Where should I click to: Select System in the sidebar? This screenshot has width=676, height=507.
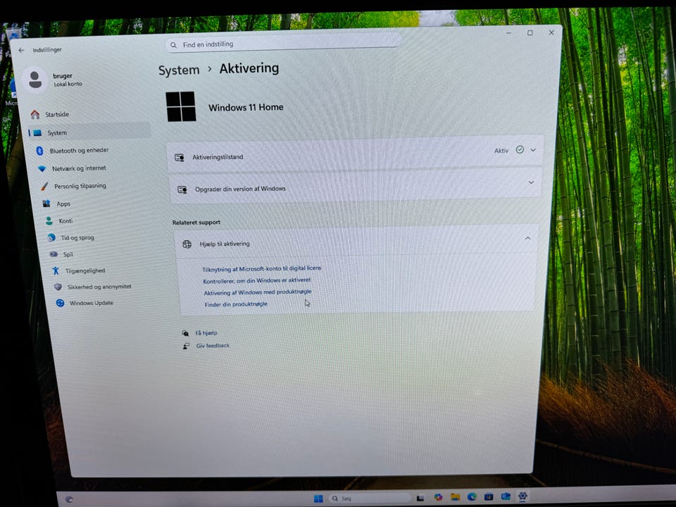pos(89,132)
